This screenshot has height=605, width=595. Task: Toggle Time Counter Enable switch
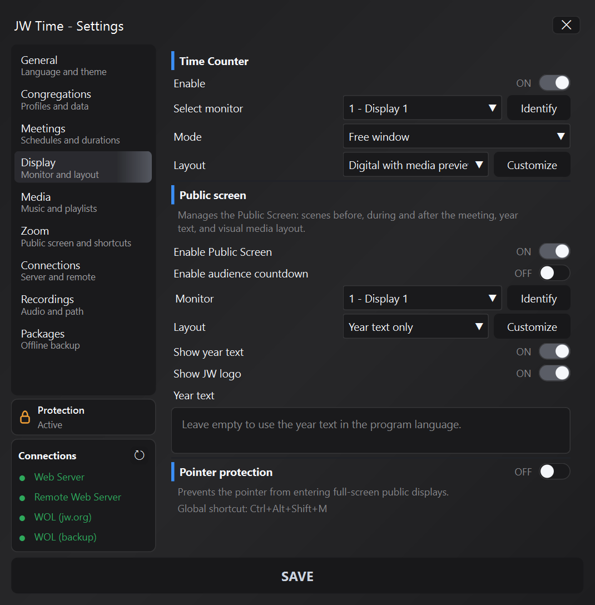pyautogui.click(x=554, y=83)
